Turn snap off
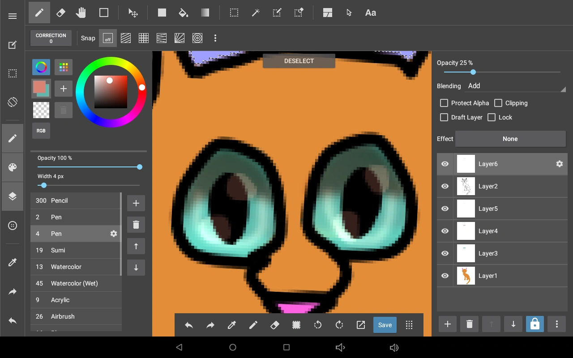 point(108,38)
